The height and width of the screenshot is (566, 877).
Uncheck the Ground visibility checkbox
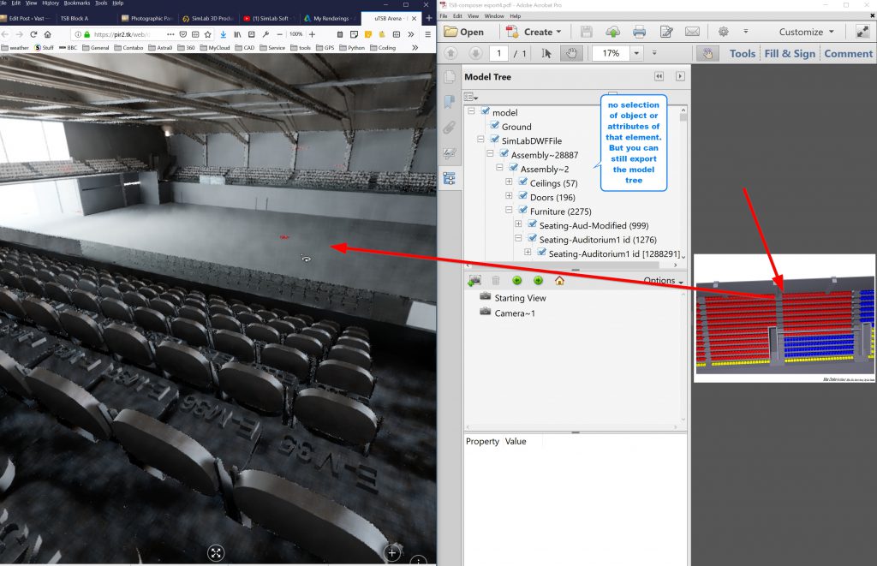coord(494,127)
